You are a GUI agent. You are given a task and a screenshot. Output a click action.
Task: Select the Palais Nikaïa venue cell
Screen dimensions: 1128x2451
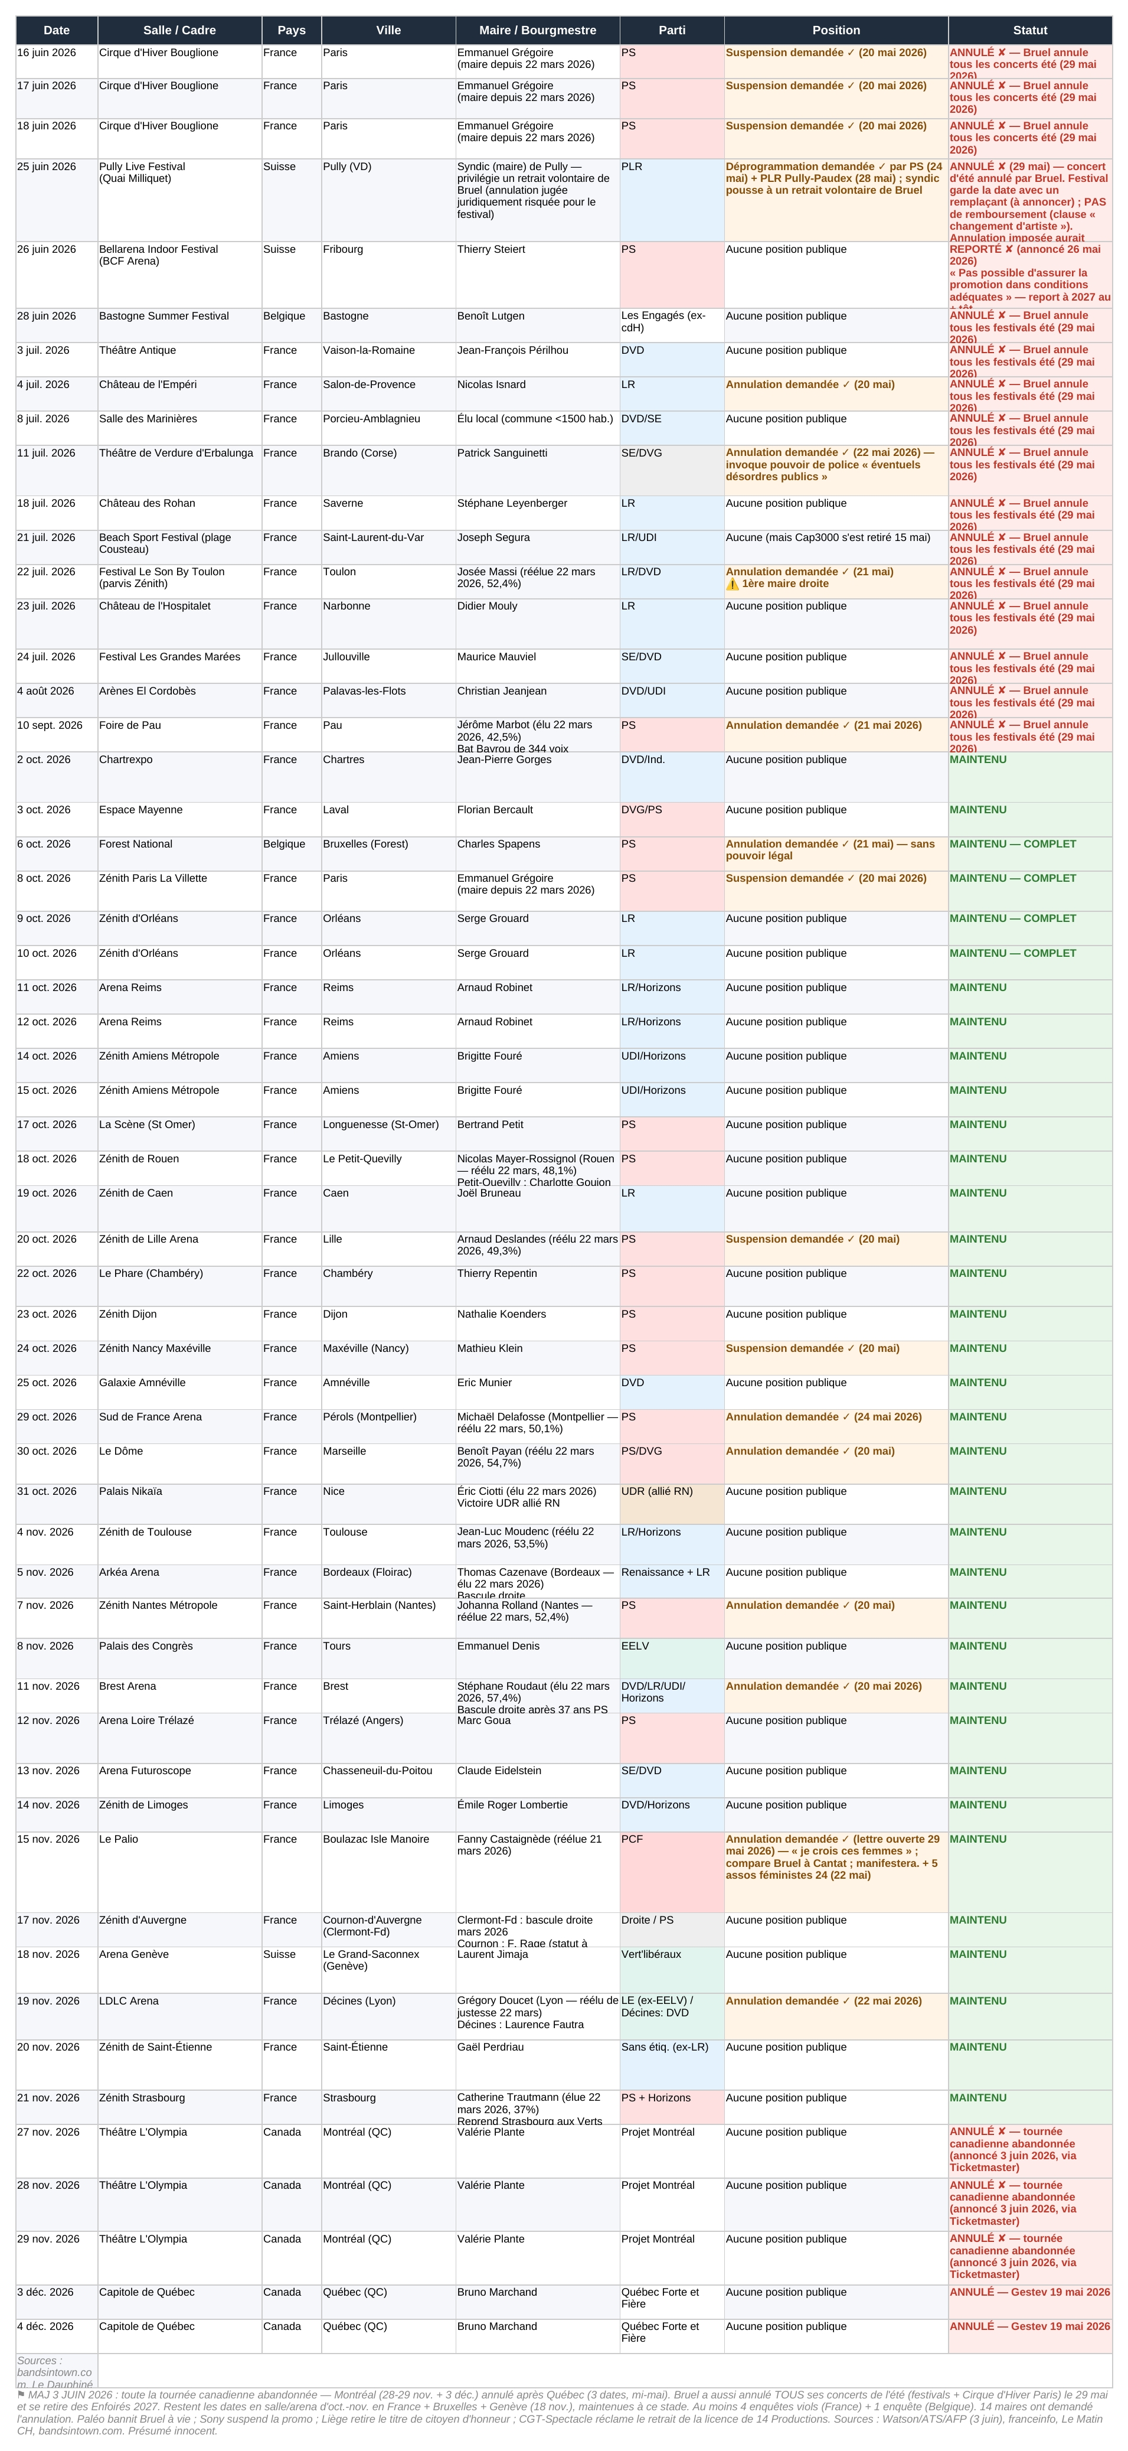tap(180, 1503)
